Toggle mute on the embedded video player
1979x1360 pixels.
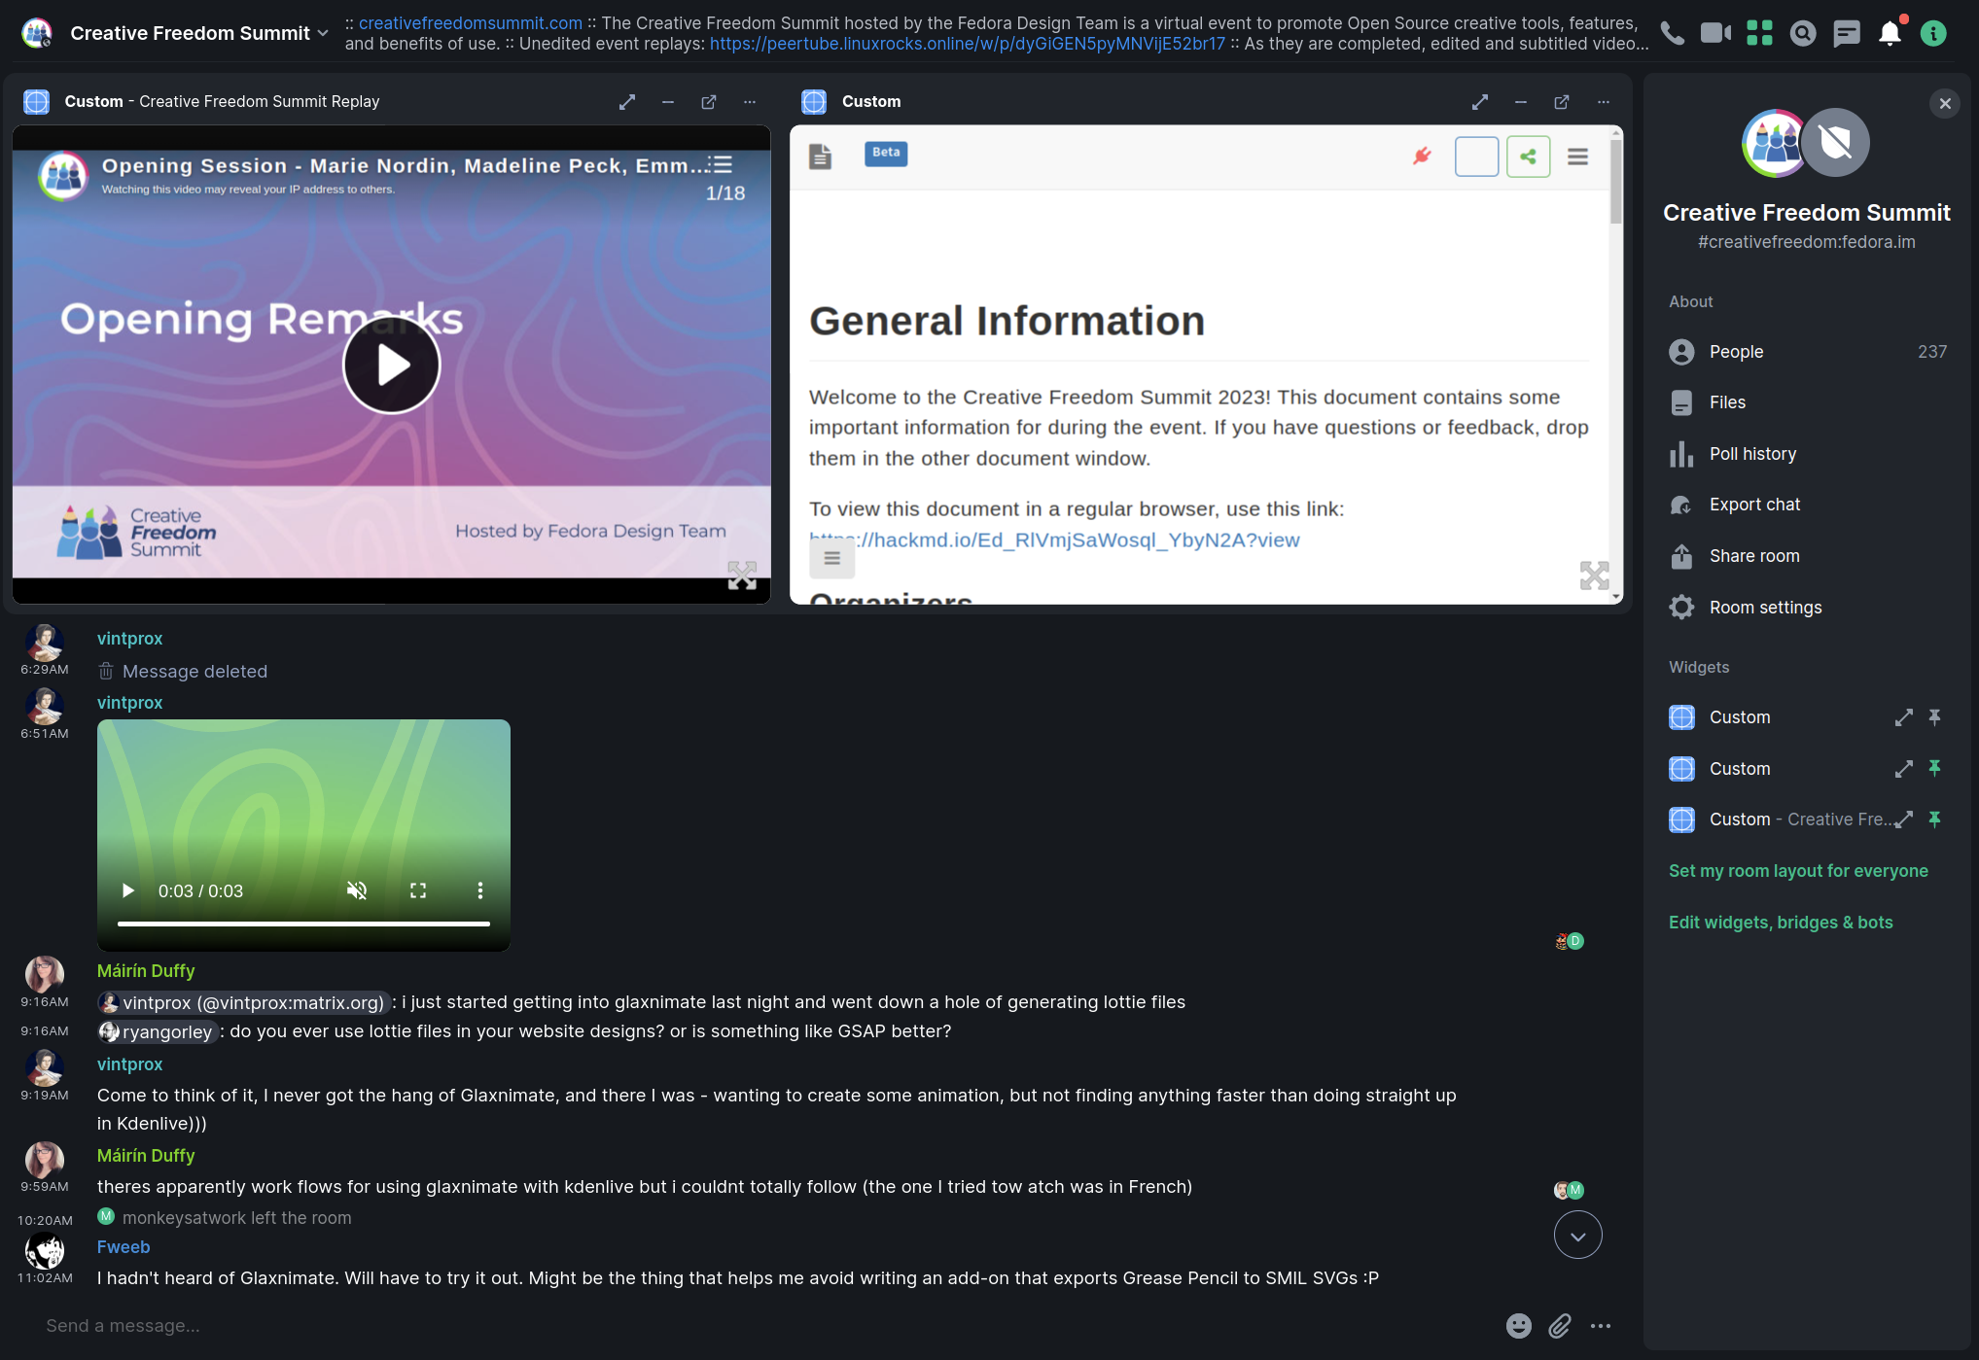pyautogui.click(x=358, y=891)
